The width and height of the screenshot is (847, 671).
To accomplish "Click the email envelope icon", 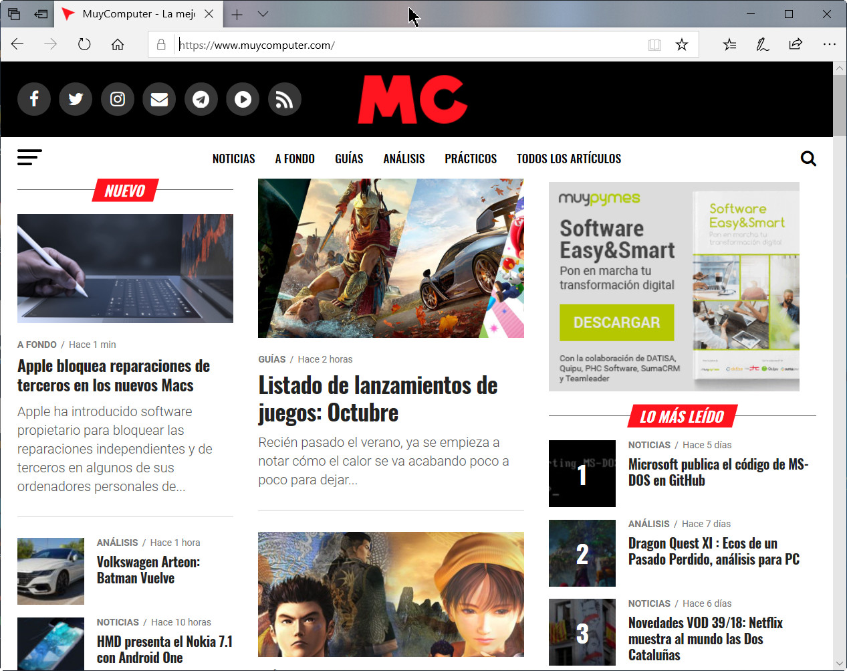I will tap(159, 100).
